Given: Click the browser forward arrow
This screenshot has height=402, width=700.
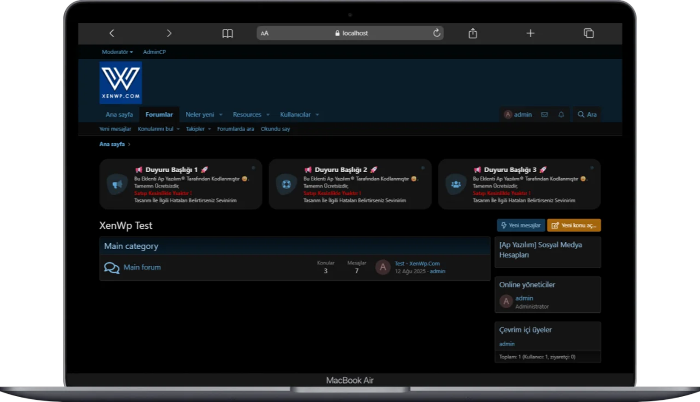Looking at the screenshot, I should 169,33.
